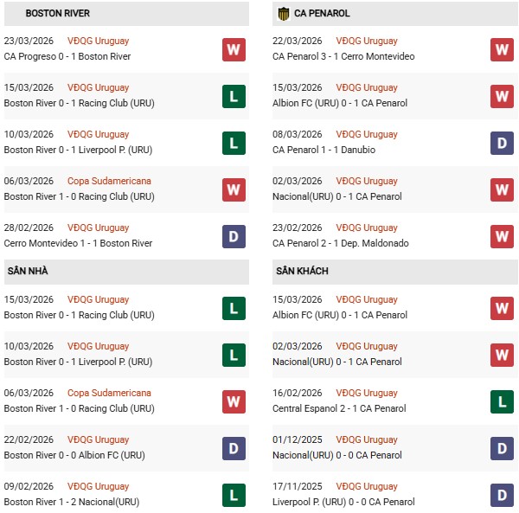Open VĐQG Uruguay link for 22/03/2026 match
519x513 pixels.
[x=367, y=41]
